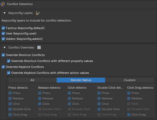Toggle Click under Release detects
157x120 pixels.
(x=40, y=104)
